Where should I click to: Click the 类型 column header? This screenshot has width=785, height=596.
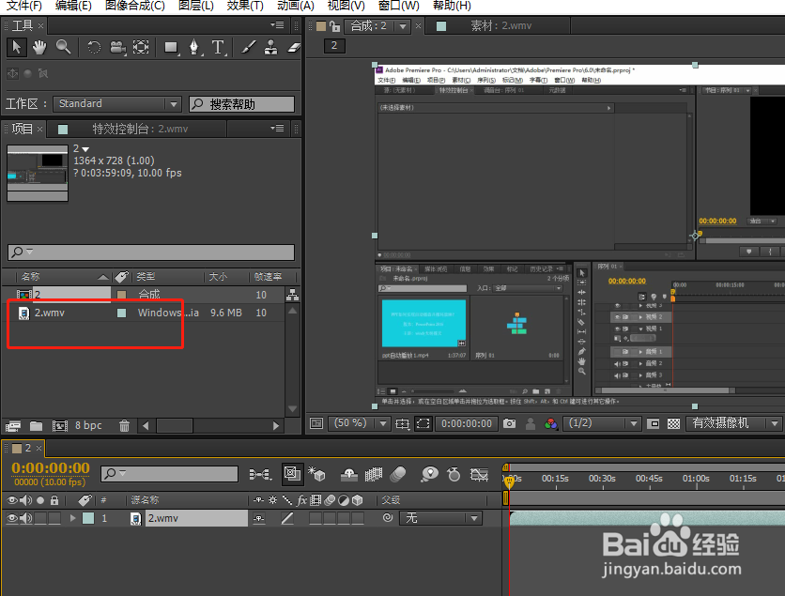click(146, 276)
